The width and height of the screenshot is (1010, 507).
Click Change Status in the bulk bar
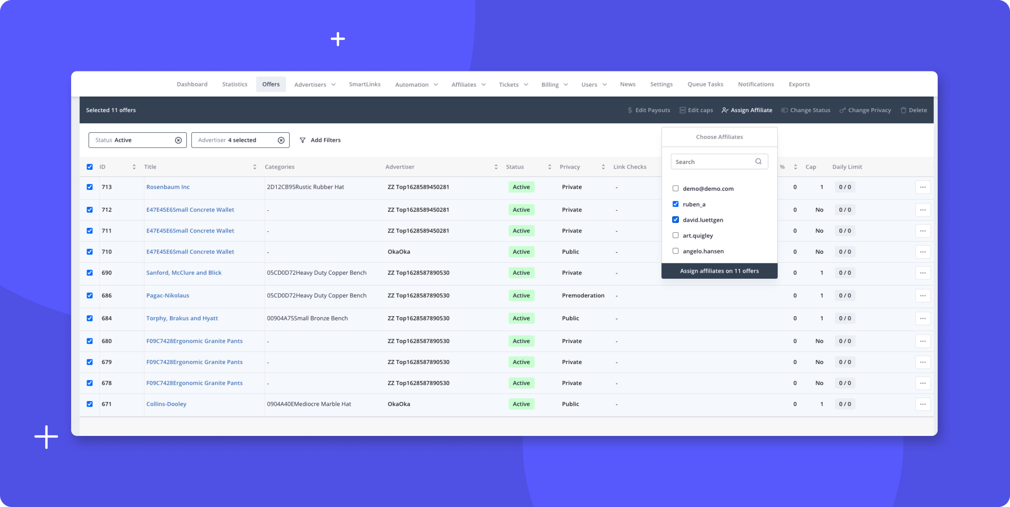[806, 110]
